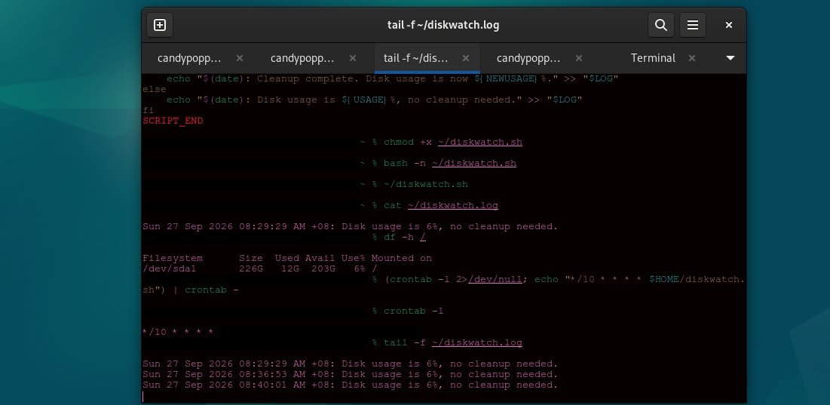Select the leftmost 'candypopp…' tab

click(189, 58)
